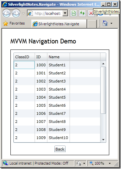Click the Compatibility View icon
Image resolution: width=121 pixels, height=169 pixels.
click(x=74, y=13)
